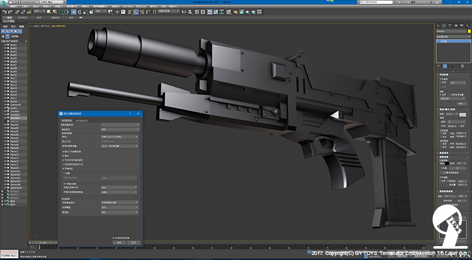Activate Bind to Space Warp tool
The height and width of the screenshot is (260, 472).
click(x=29, y=12)
